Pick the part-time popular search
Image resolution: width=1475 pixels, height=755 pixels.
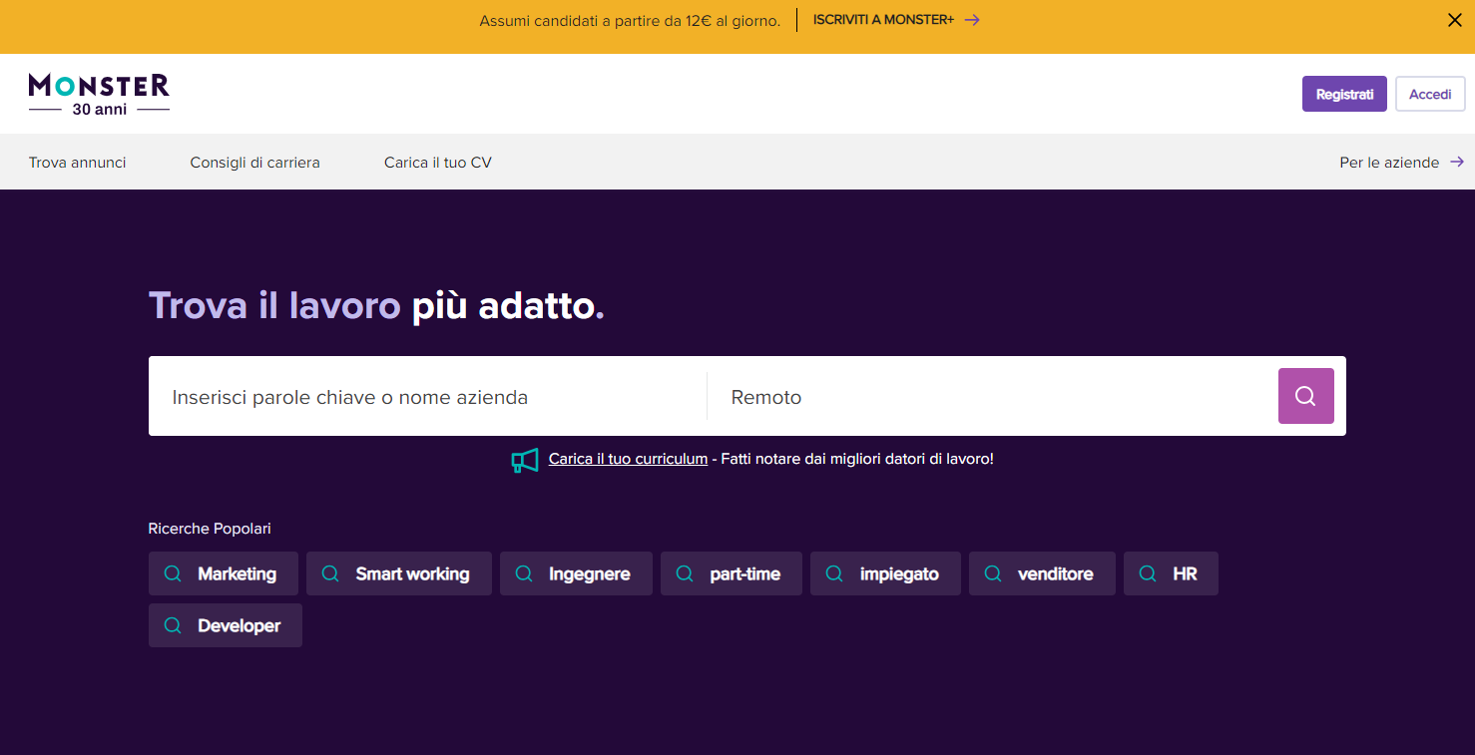point(731,573)
